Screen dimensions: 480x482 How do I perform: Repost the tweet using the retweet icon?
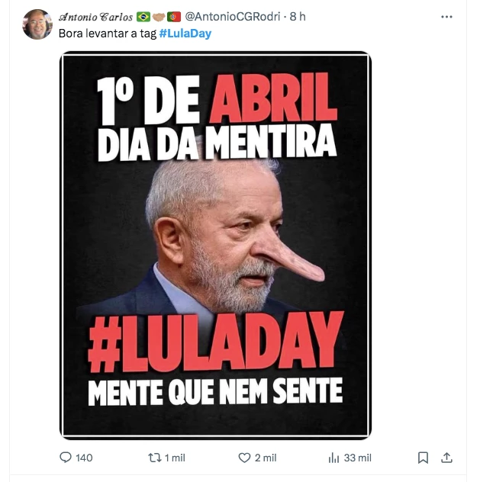[154, 458]
